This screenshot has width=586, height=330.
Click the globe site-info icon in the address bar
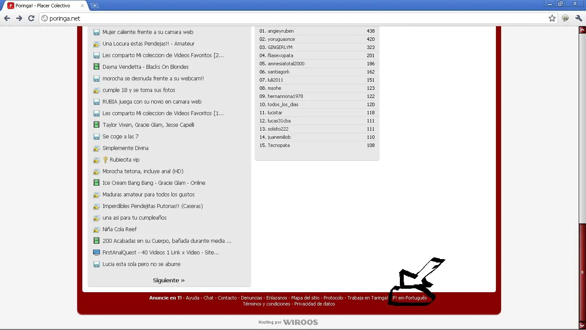tap(44, 18)
